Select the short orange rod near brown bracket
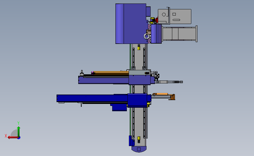The height and width of the screenshot is (156, 254). coord(162,94)
